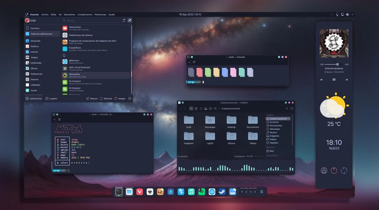Pause the playing track in the music widget
The image size is (379, 210).
point(334,80)
